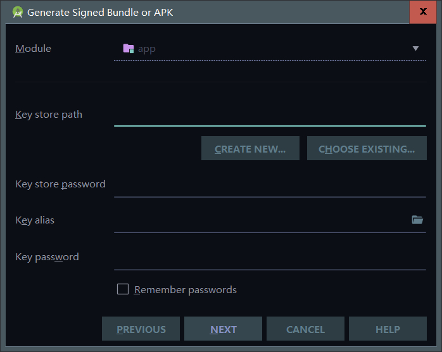The height and width of the screenshot is (352, 442).
Task: Focus the Key store path field
Action: pos(270,115)
